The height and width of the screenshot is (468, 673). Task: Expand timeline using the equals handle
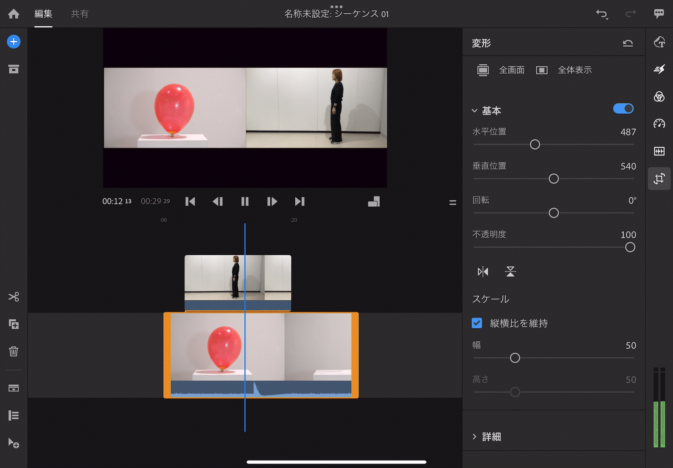pyautogui.click(x=453, y=202)
